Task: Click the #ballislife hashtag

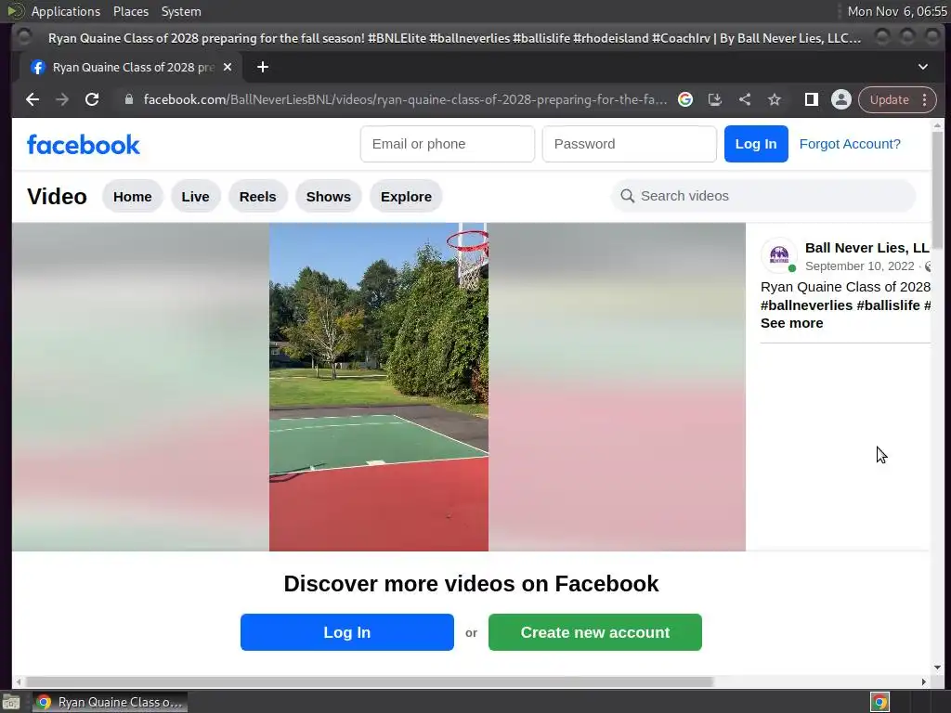Action: click(888, 305)
